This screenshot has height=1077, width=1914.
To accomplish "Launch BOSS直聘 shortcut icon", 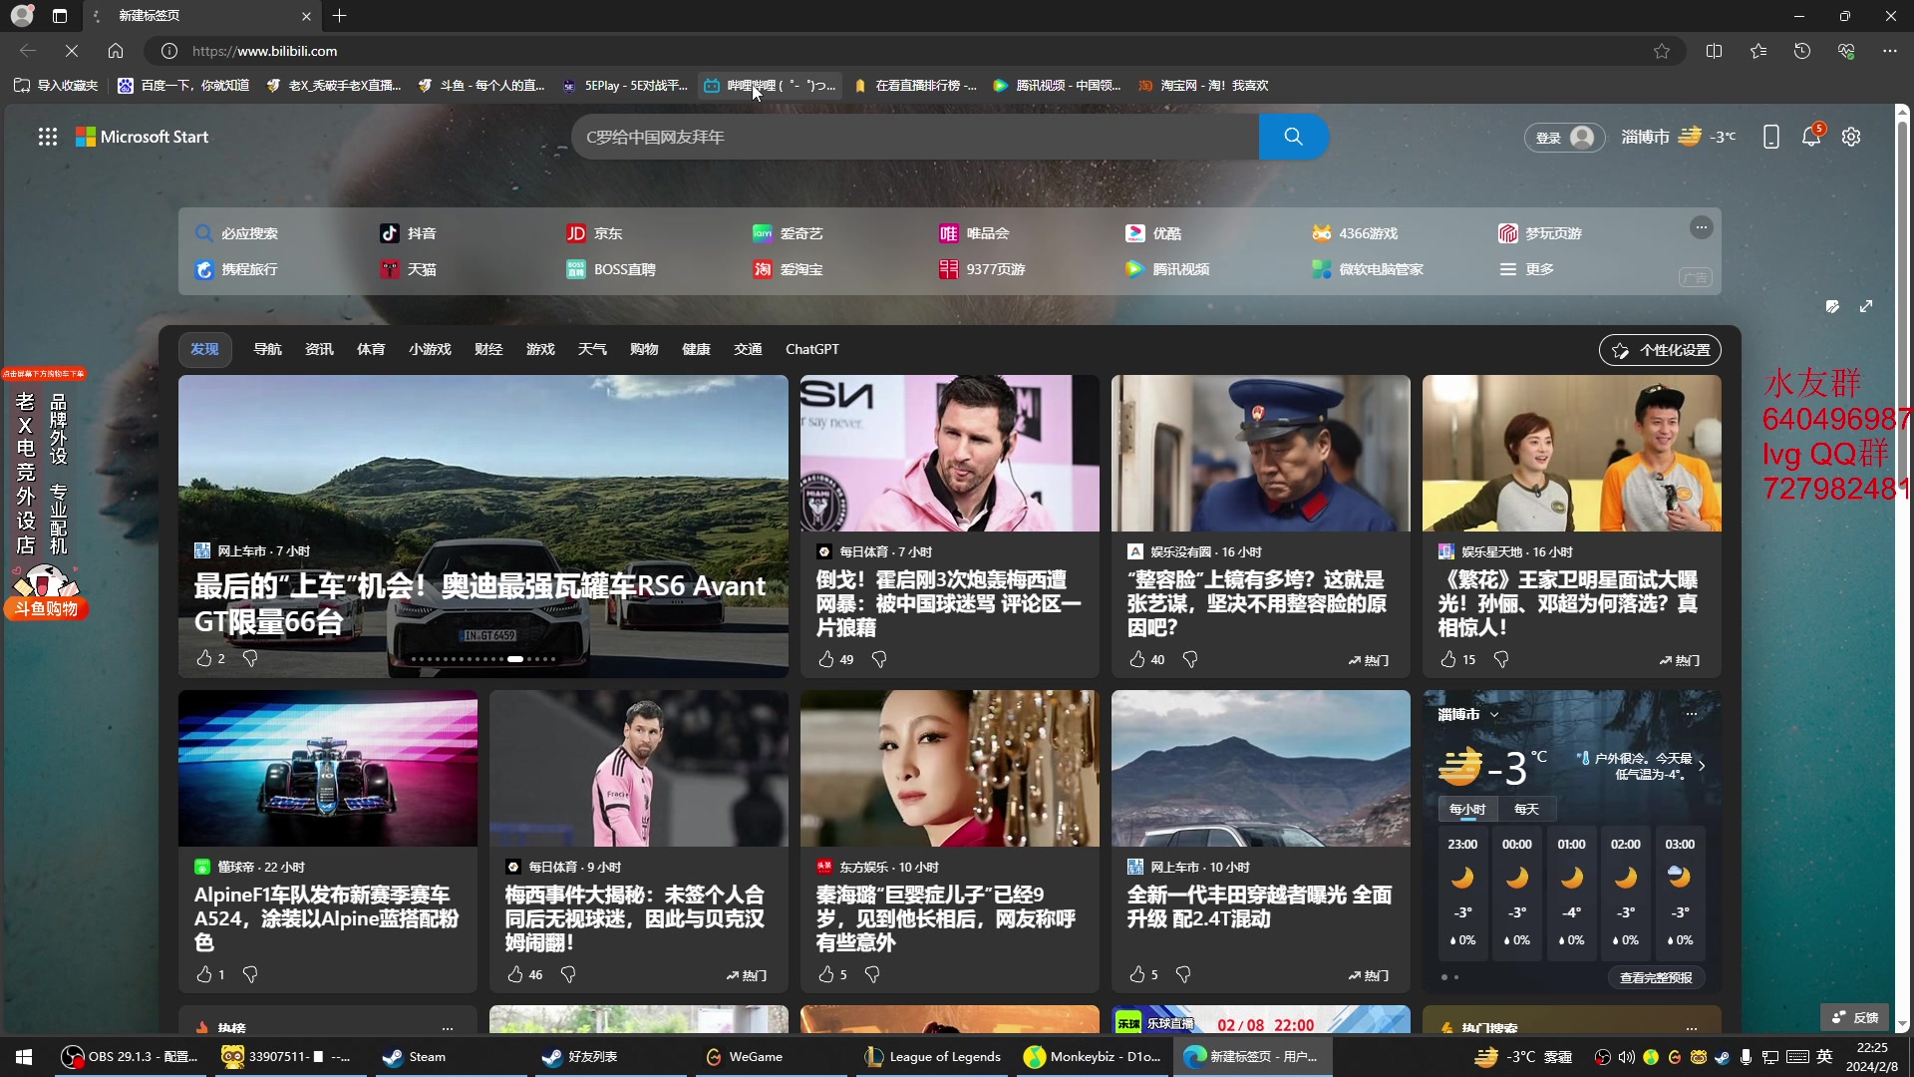I will pos(578,269).
